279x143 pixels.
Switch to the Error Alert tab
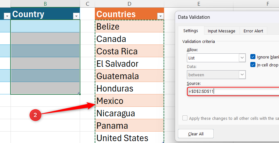click(253, 31)
